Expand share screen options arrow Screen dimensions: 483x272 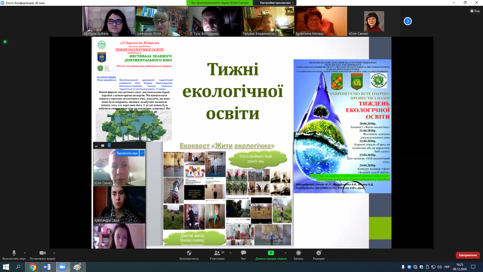(286, 253)
